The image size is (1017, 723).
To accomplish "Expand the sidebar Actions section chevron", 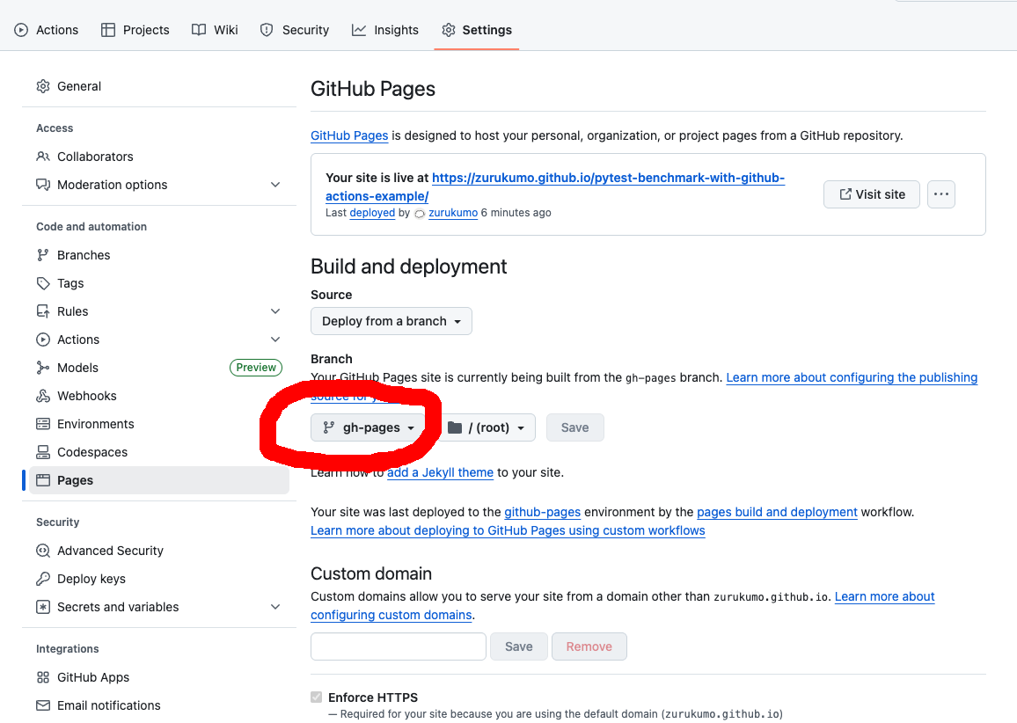I will click(275, 340).
